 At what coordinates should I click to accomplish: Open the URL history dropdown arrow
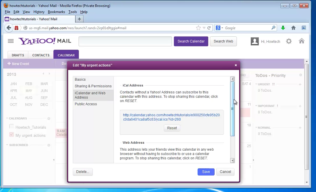pyautogui.click(x=204, y=28)
